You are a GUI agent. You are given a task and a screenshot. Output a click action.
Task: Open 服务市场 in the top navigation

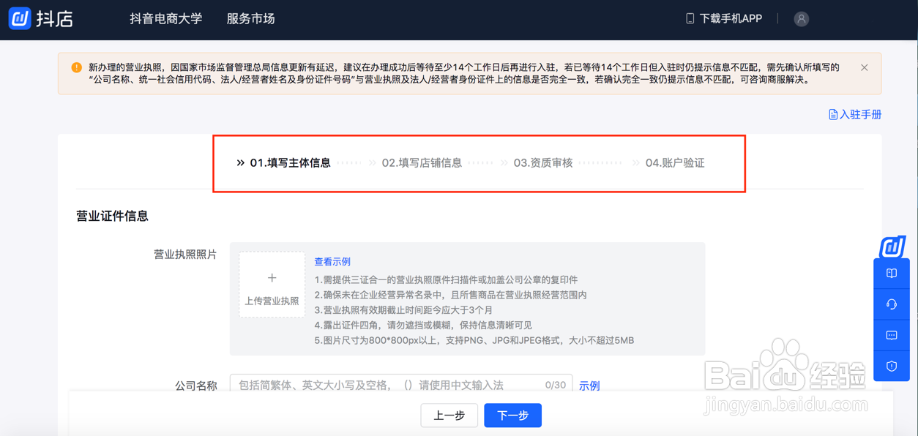[x=250, y=19]
